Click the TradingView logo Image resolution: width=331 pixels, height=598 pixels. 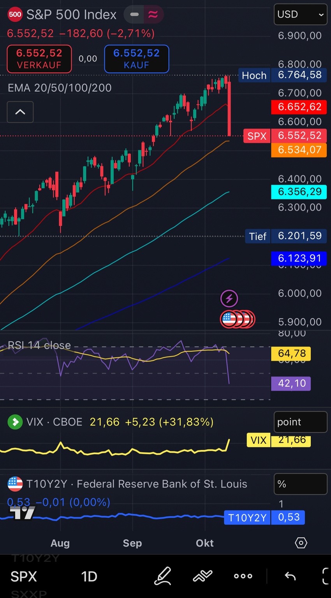click(22, 513)
